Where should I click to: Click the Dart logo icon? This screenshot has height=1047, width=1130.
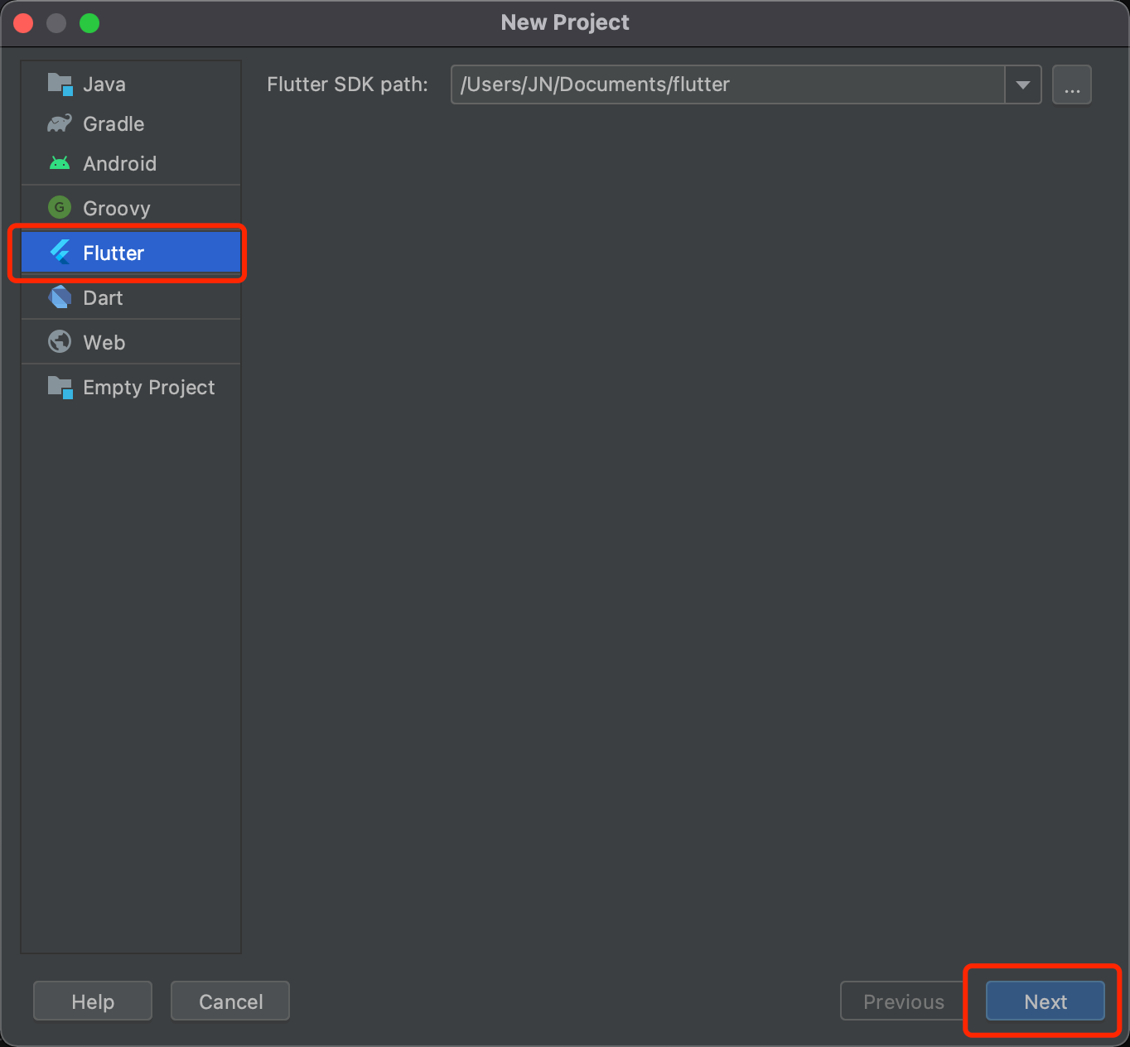click(x=60, y=297)
